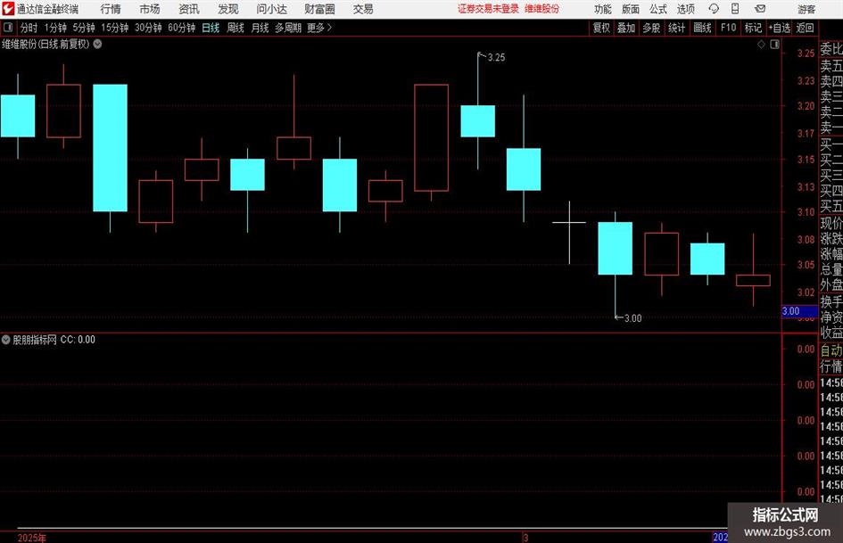Screen dimensions: 843x543
Task: Add stock via +自选 button
Action: [780, 28]
